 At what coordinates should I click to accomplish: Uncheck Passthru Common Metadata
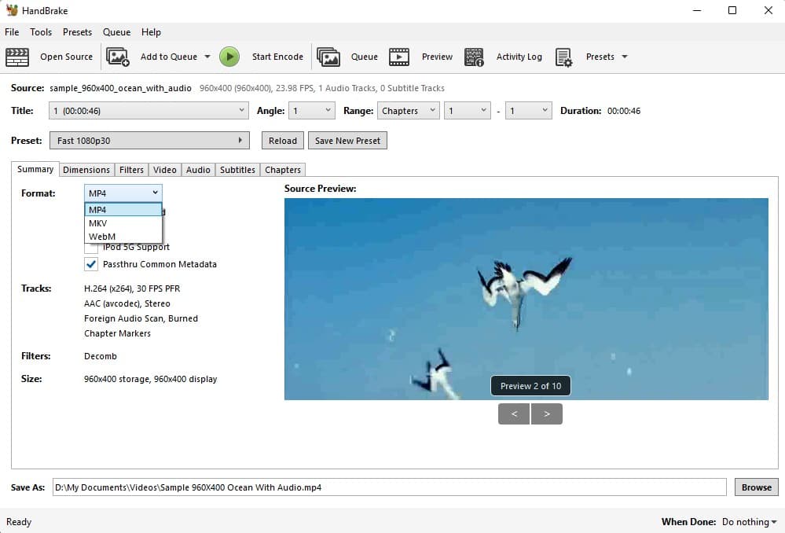click(91, 264)
